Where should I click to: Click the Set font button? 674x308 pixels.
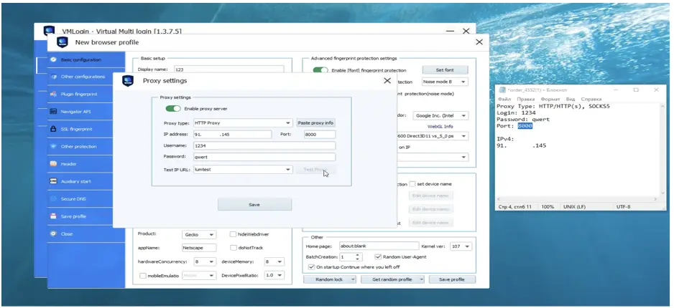click(x=445, y=69)
